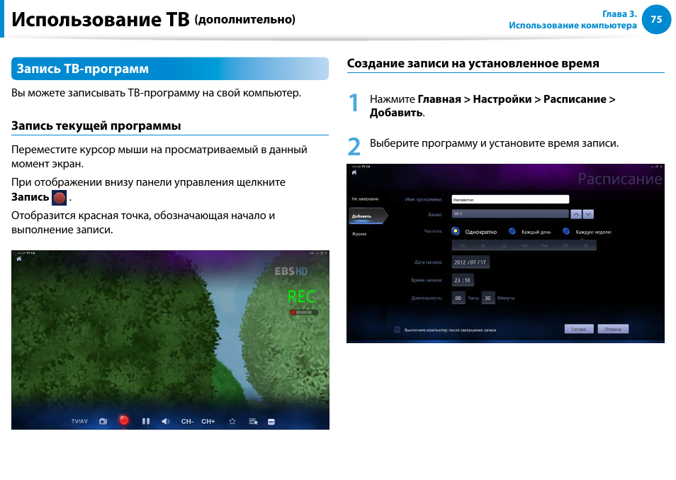This screenshot has width=676, height=480.
Task: Click the Запись текущей программы heading
Action: tap(96, 125)
